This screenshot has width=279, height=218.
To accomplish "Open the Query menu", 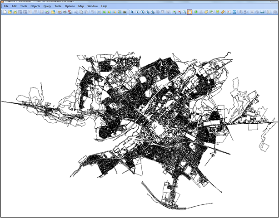I will [x=47, y=6].
